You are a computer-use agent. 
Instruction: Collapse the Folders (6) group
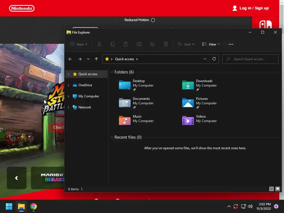coord(112,72)
